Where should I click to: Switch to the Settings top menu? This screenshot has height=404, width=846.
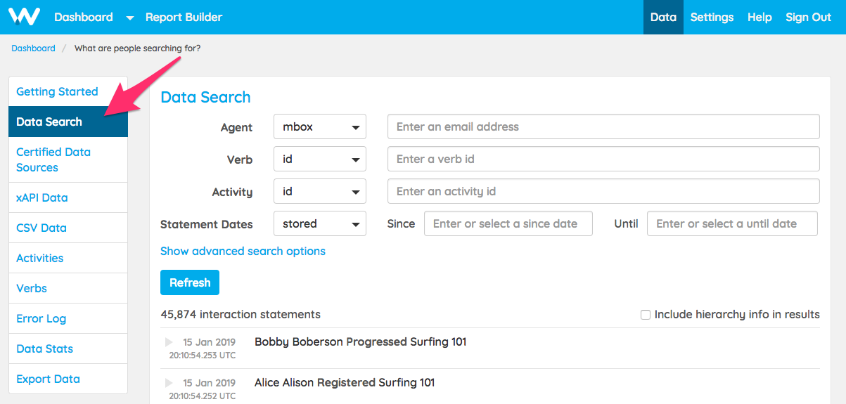click(712, 18)
